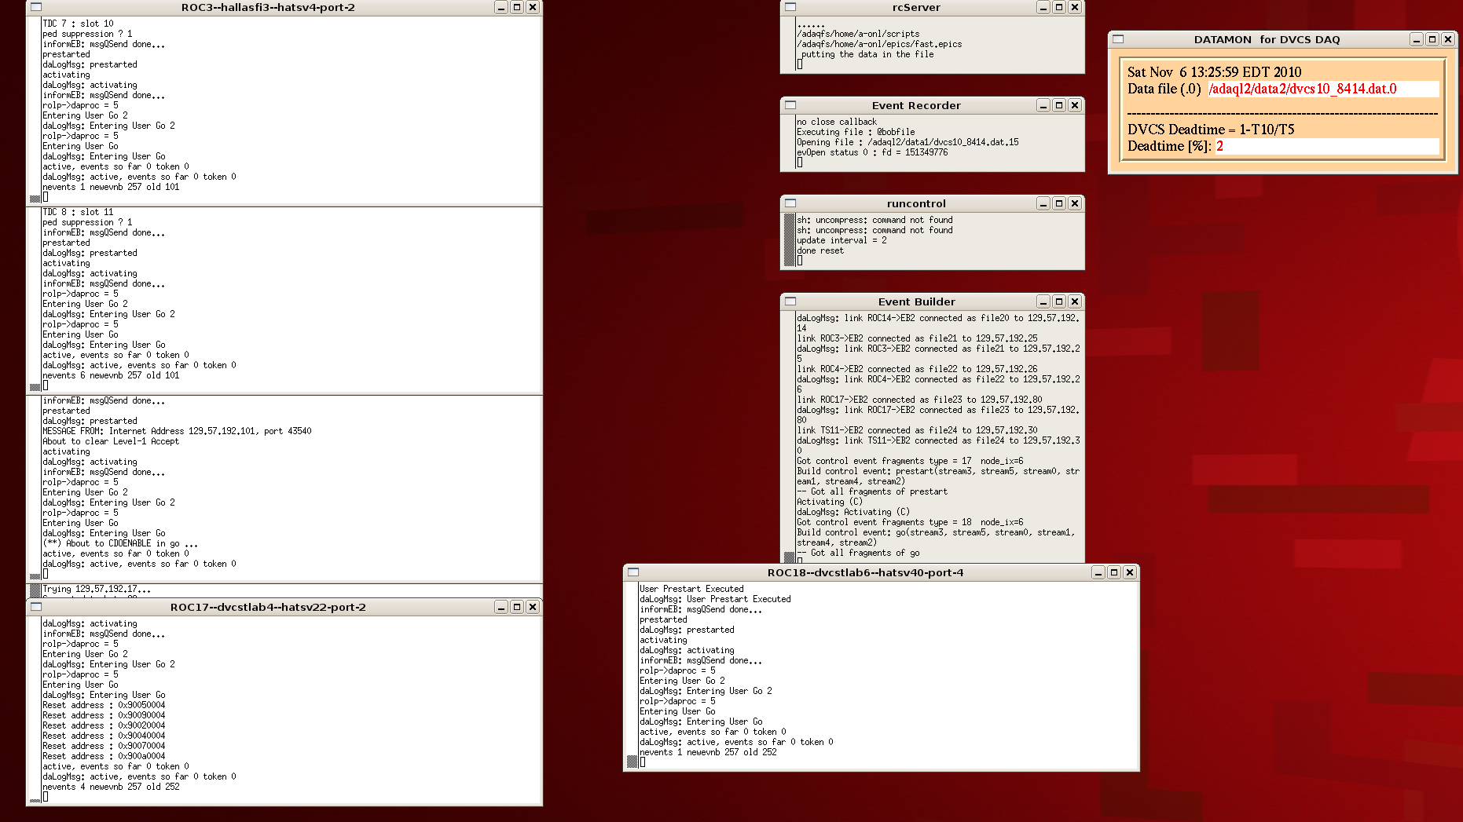Activate the Event Builder title bar
The image size is (1463, 822).
point(916,301)
